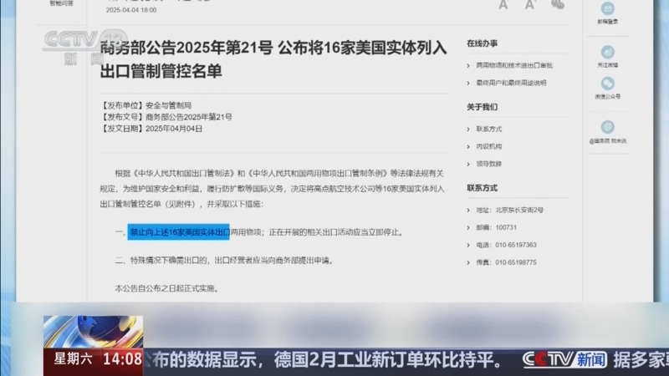The width and height of the screenshot is (669, 376).
Task: Click the smaller font size A icon
Action: (x=503, y=5)
